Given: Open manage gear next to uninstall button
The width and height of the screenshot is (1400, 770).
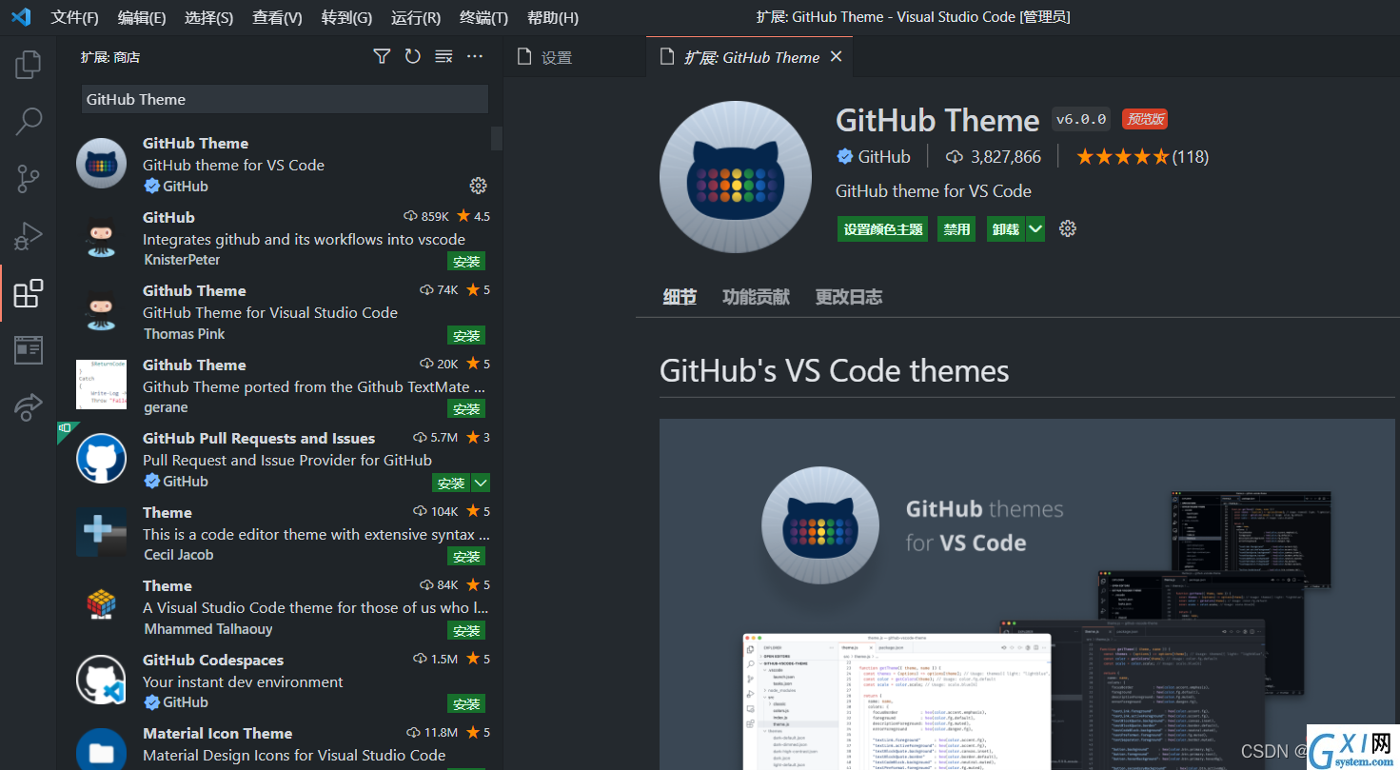Looking at the screenshot, I should pos(1068,228).
